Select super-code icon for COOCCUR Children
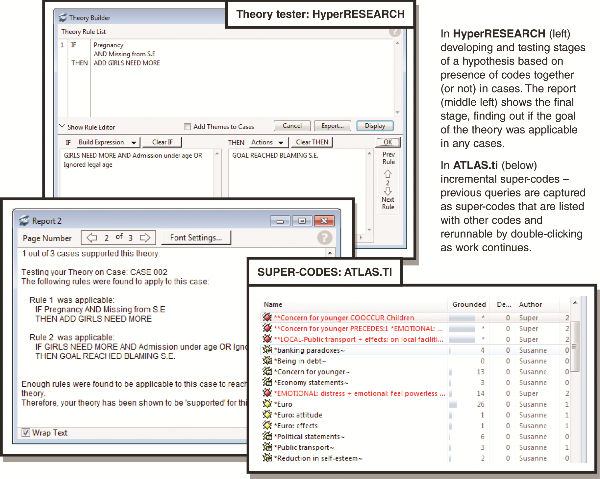Screen dimensions: 600x479 tap(267, 317)
